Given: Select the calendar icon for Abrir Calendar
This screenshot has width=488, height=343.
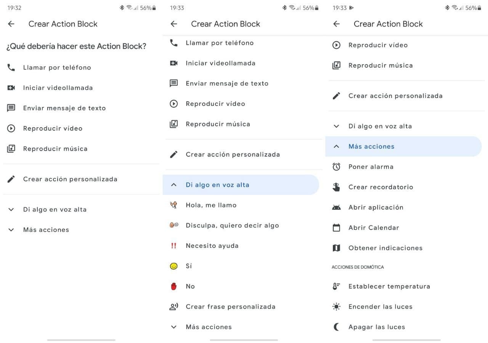Looking at the screenshot, I should [336, 228].
